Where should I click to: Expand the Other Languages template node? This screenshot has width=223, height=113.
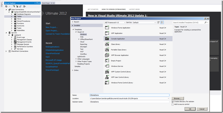(x=76, y=59)
